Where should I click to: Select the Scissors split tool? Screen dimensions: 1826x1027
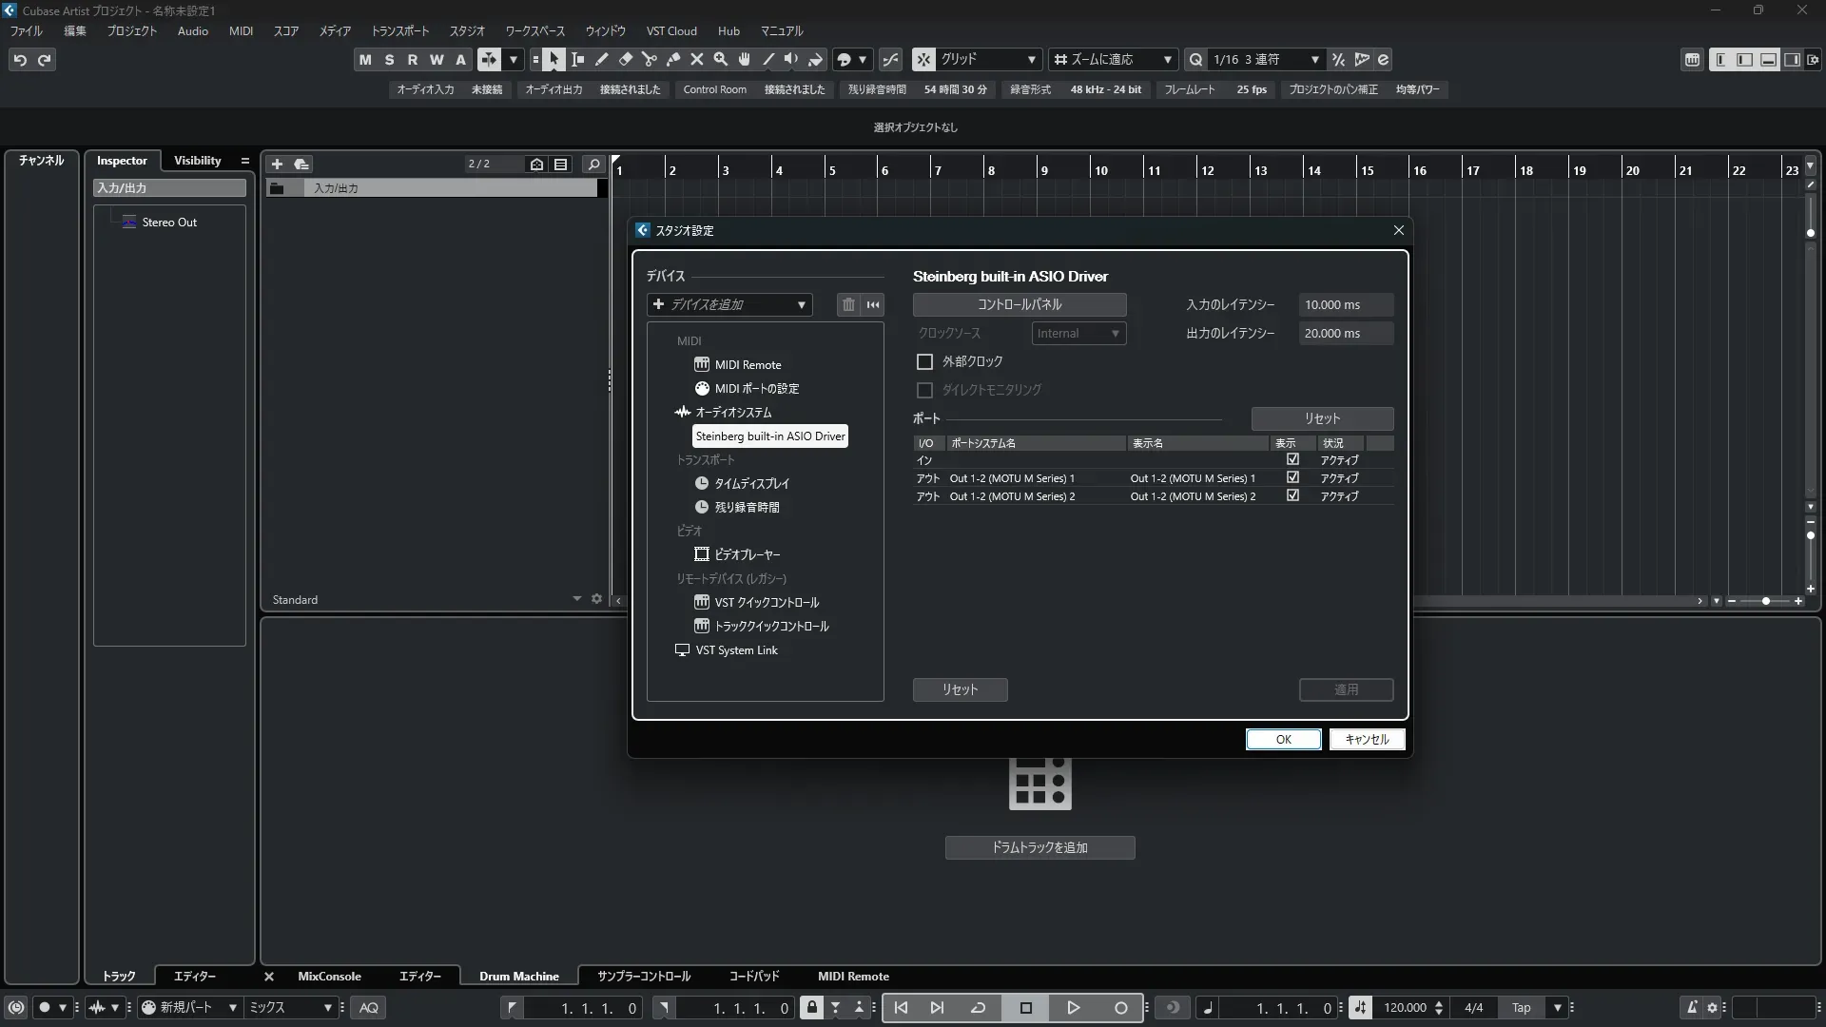650,60
